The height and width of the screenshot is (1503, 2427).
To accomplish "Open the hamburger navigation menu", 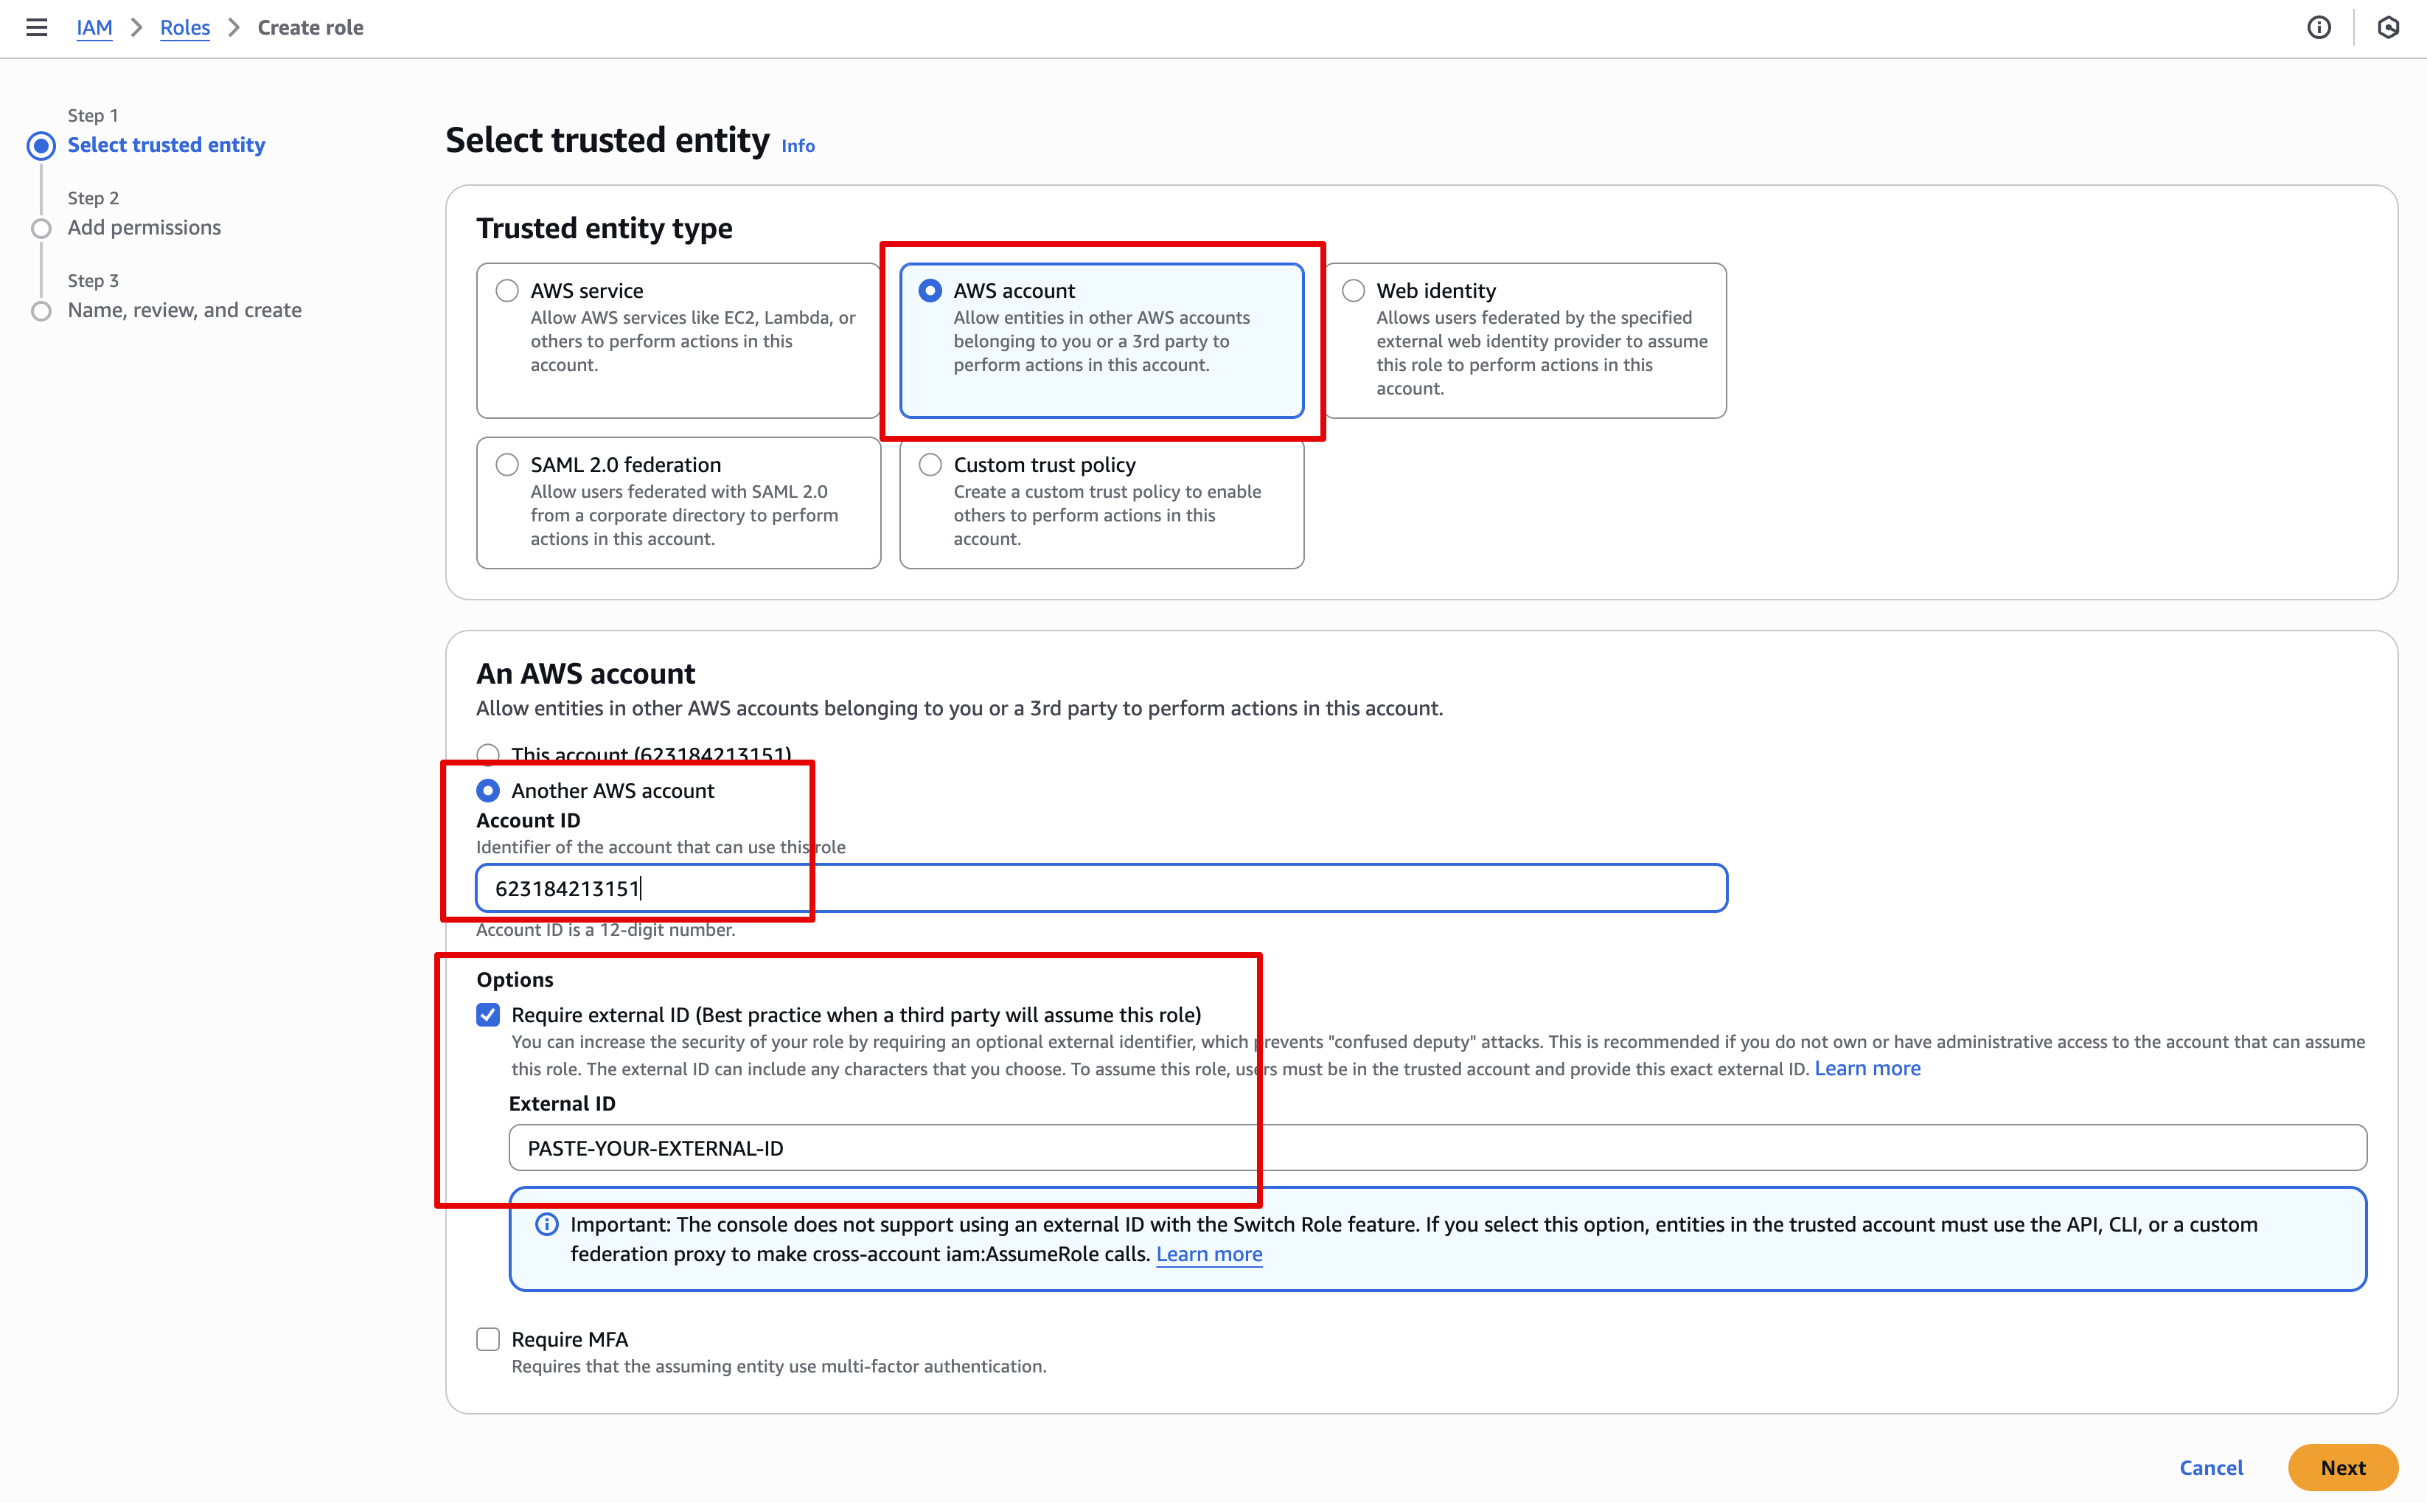I will click(x=37, y=27).
